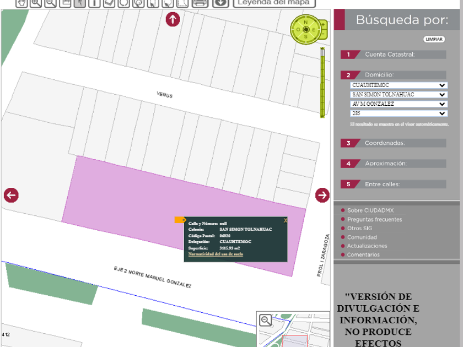
Task: Click the orange tag marker
Action: tap(180, 220)
